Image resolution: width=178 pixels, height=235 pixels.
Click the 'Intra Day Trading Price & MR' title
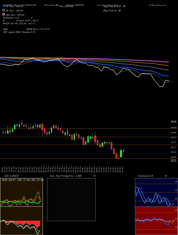pyautogui.click(x=66, y=176)
